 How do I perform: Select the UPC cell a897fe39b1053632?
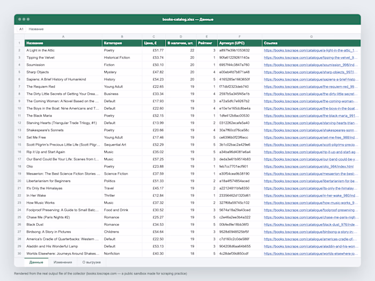click(x=239, y=50)
